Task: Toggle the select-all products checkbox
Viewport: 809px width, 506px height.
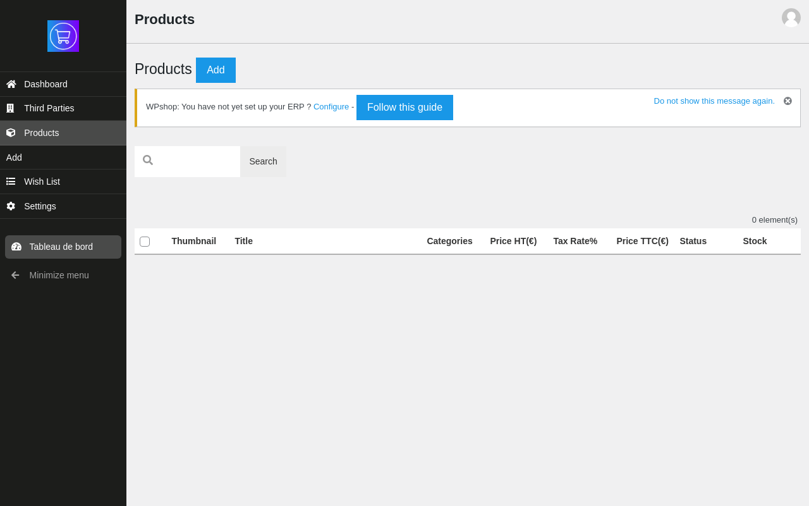Action: tap(145, 242)
